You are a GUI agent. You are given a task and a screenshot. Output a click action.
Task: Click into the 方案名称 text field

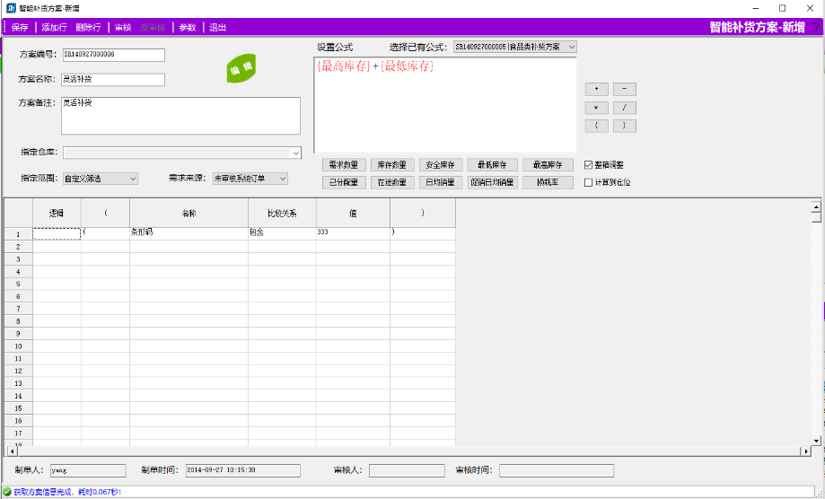tap(113, 80)
